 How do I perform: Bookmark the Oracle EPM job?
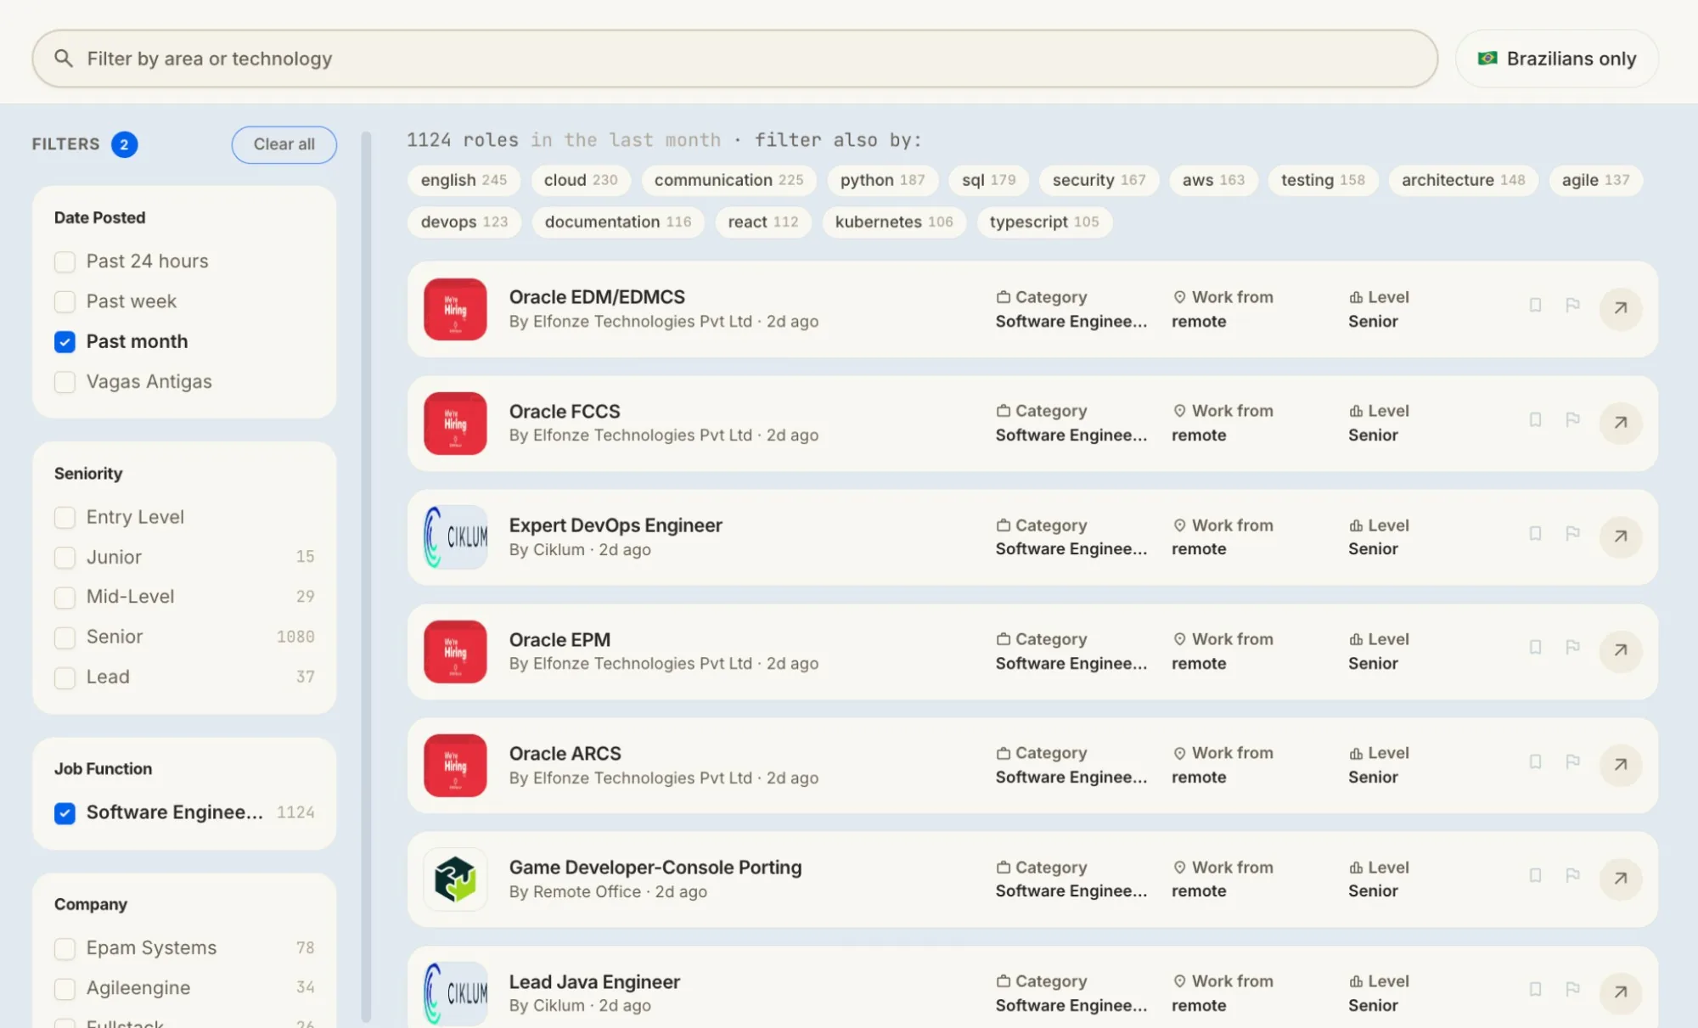(1535, 648)
